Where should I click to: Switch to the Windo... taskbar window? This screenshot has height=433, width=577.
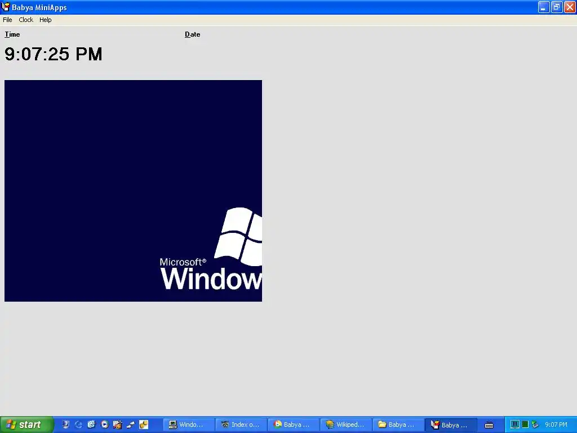189,425
